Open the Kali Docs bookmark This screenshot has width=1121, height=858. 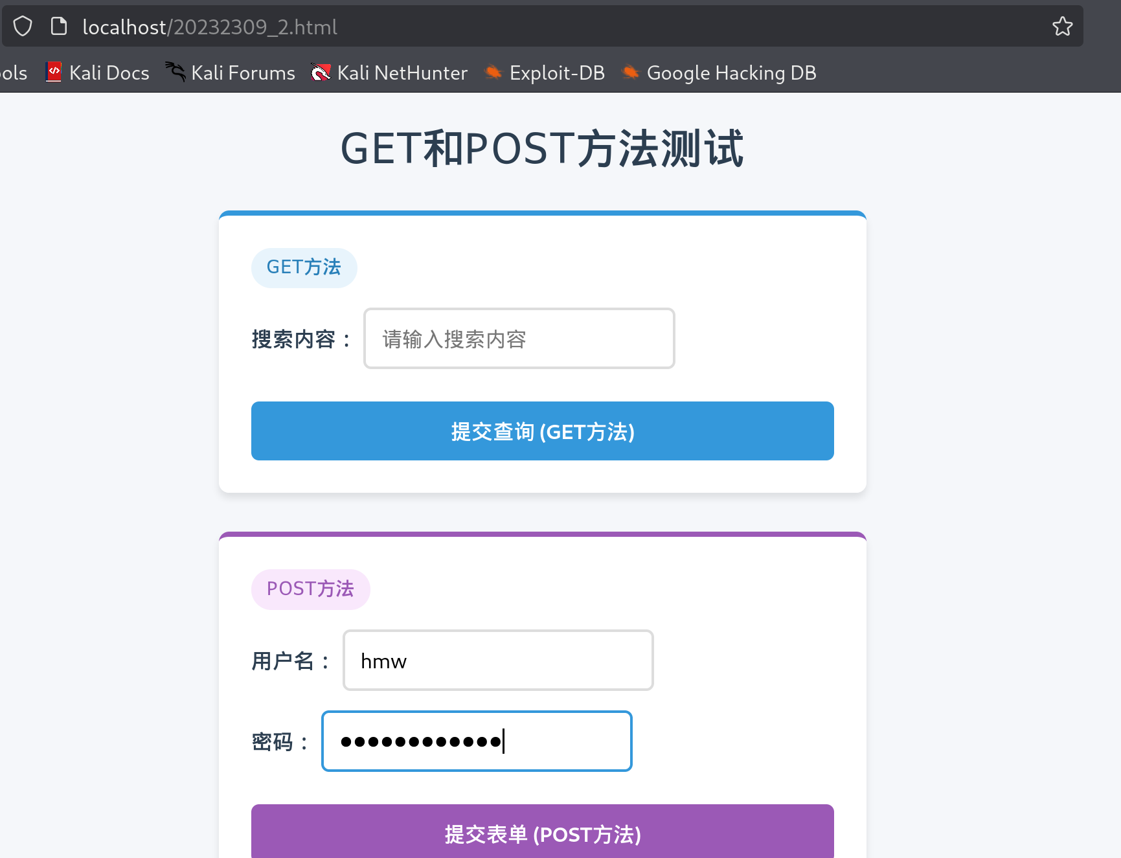pyautogui.click(x=98, y=73)
